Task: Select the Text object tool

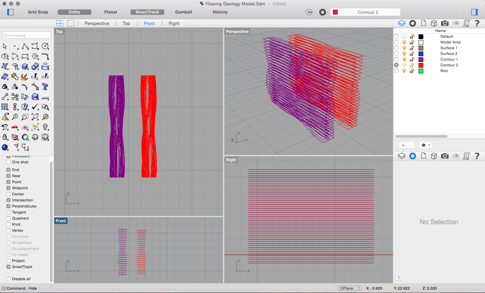Action: [45, 87]
